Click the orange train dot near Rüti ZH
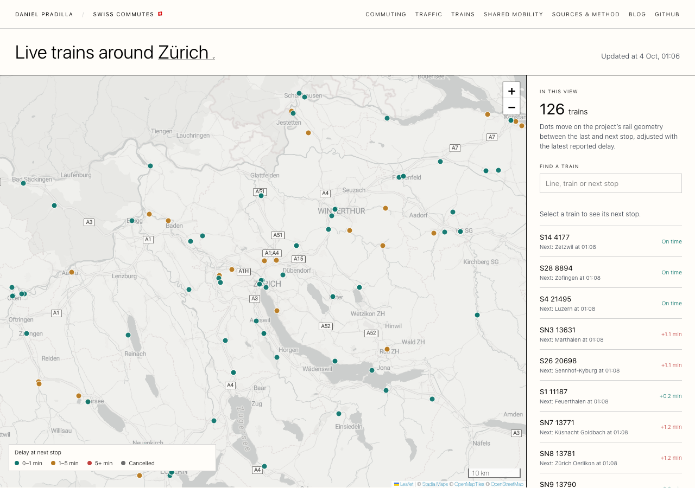The height and width of the screenshot is (488, 695). 387,349
